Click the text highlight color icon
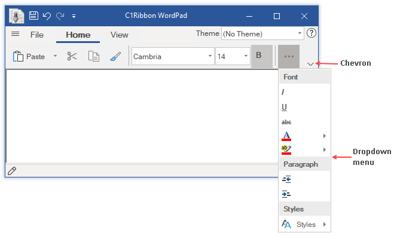Image resolution: width=394 pixels, height=236 pixels. pyautogui.click(x=286, y=149)
